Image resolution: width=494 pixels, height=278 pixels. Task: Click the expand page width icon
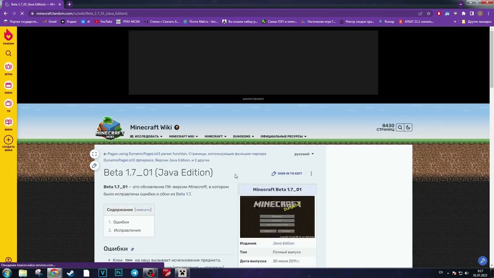(94, 154)
